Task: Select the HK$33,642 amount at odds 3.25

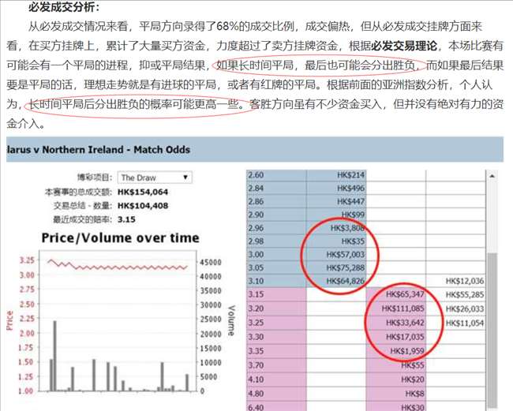Action: (396, 323)
